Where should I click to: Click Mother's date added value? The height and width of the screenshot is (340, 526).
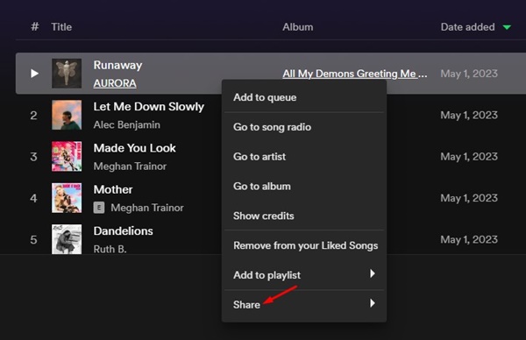coord(469,198)
